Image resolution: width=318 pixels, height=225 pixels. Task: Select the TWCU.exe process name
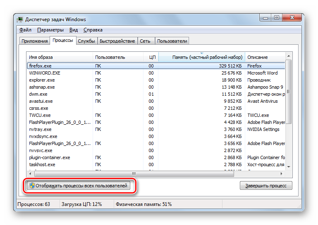40,115
